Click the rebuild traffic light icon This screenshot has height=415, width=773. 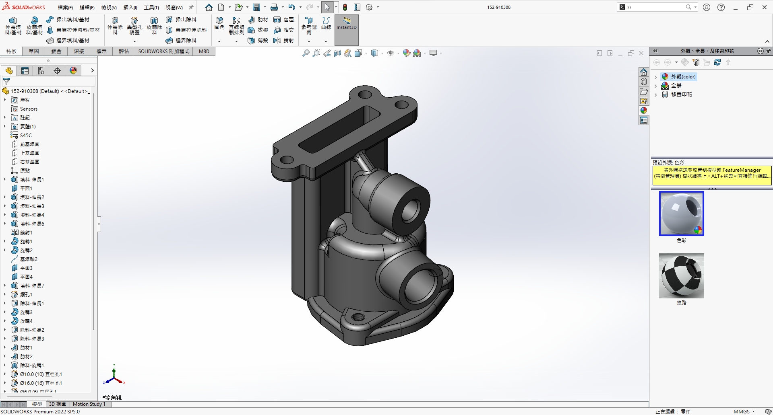point(345,7)
